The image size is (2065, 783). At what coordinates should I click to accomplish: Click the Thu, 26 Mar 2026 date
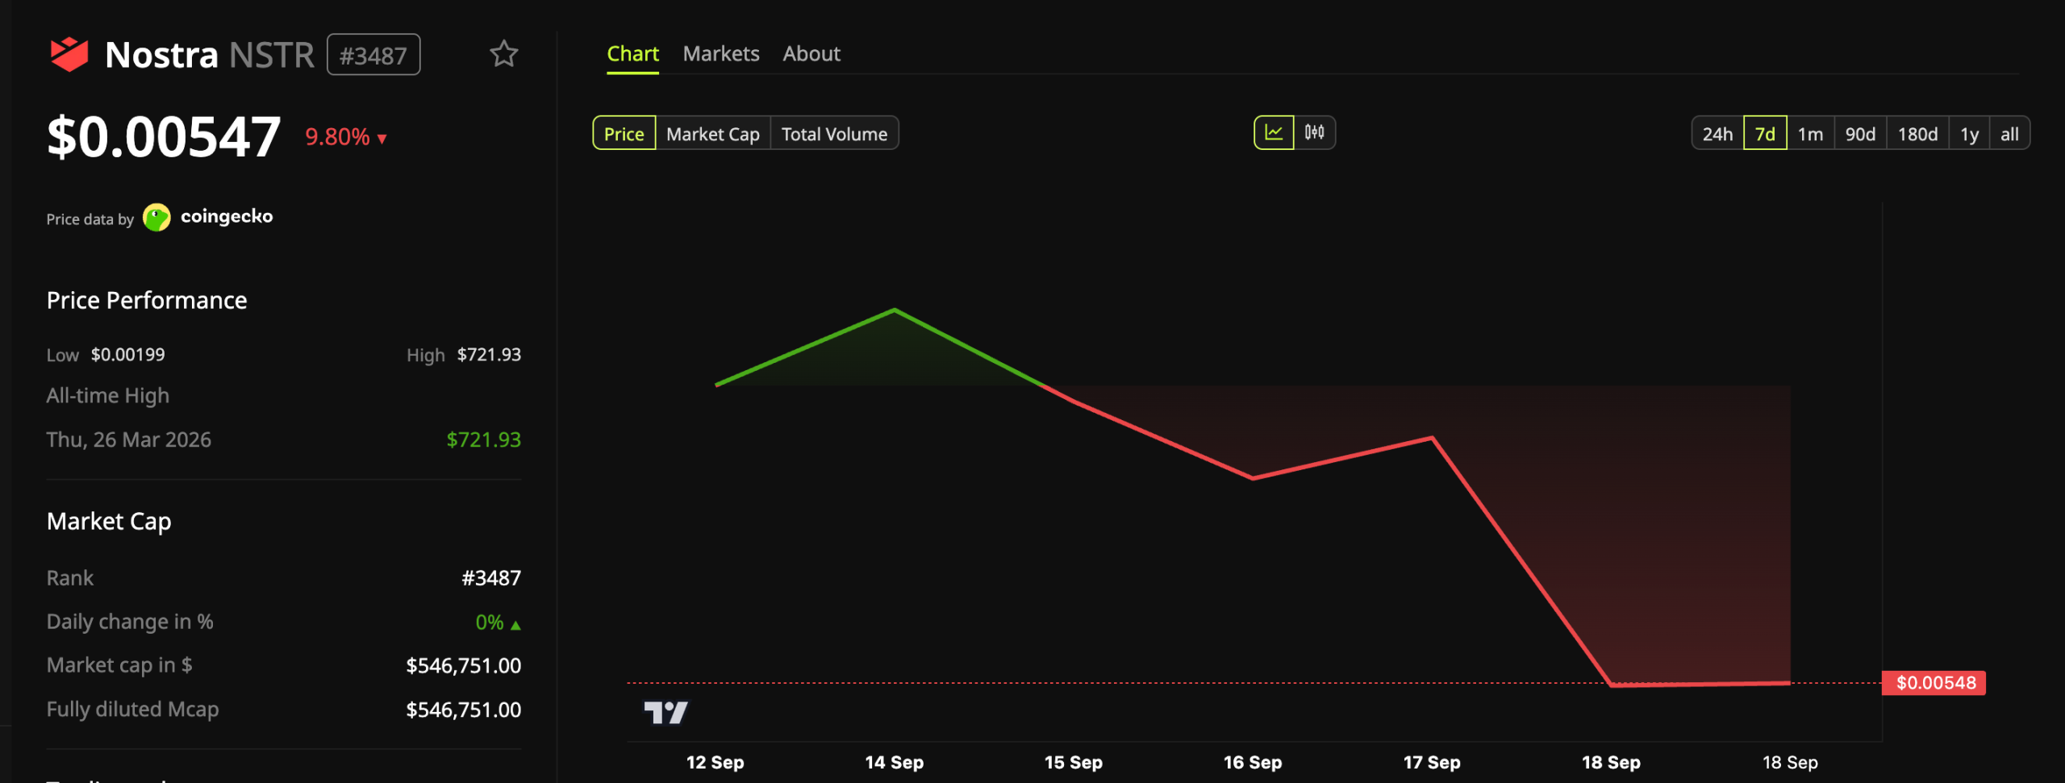pyautogui.click(x=129, y=439)
